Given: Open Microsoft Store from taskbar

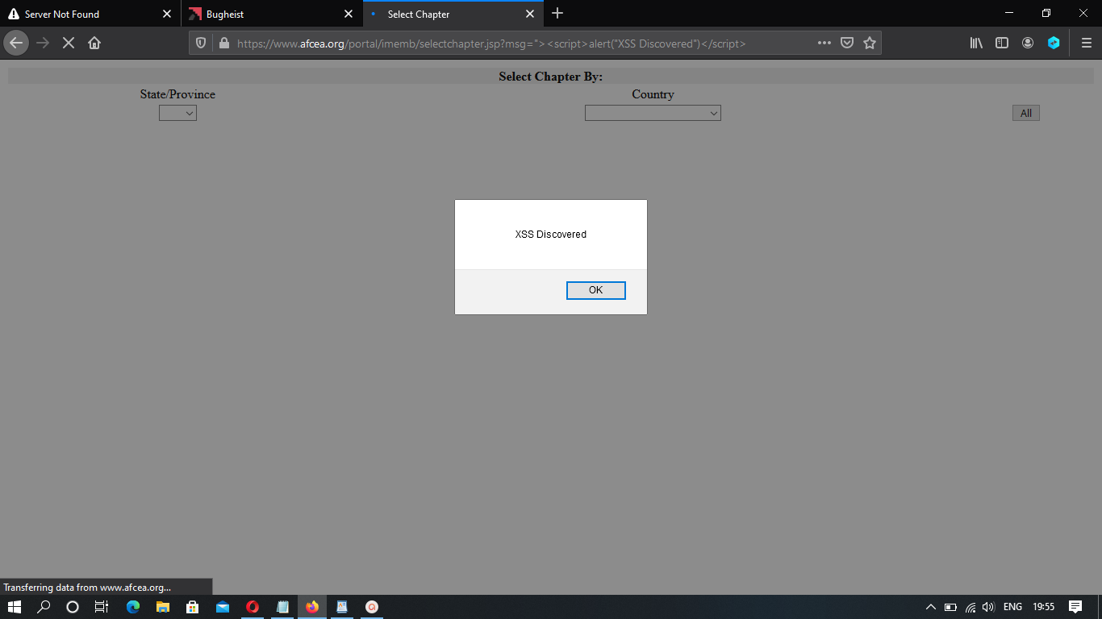Looking at the screenshot, I should pyautogui.click(x=193, y=607).
